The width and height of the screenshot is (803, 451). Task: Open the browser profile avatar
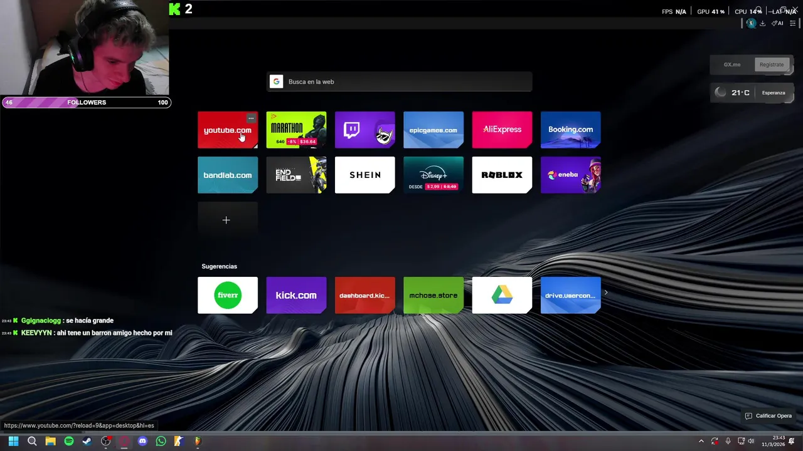click(751, 23)
